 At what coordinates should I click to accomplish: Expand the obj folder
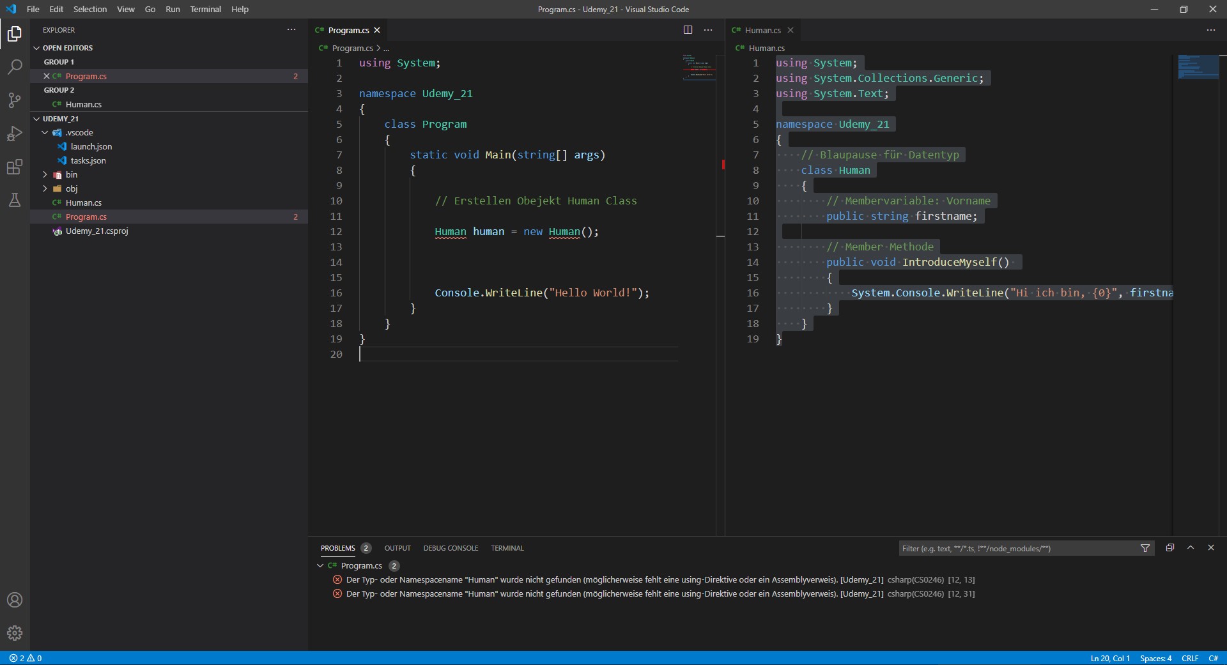point(45,188)
